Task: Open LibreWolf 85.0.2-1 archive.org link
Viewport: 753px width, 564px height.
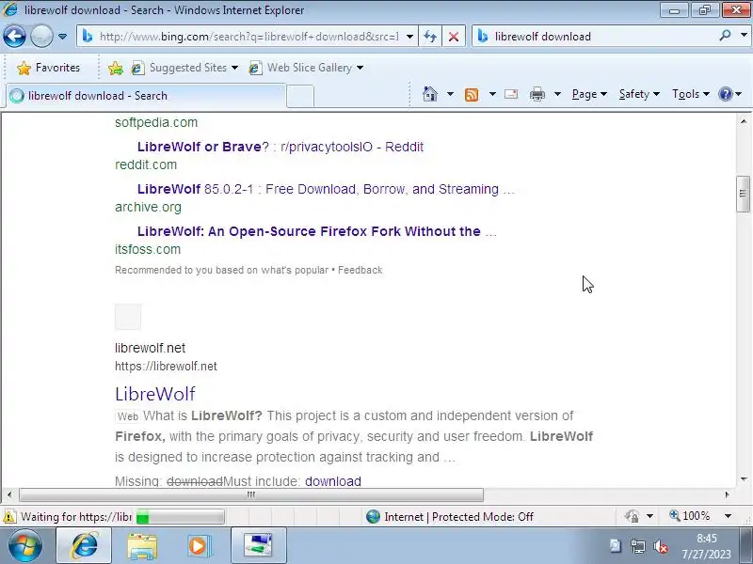Action: pos(326,189)
